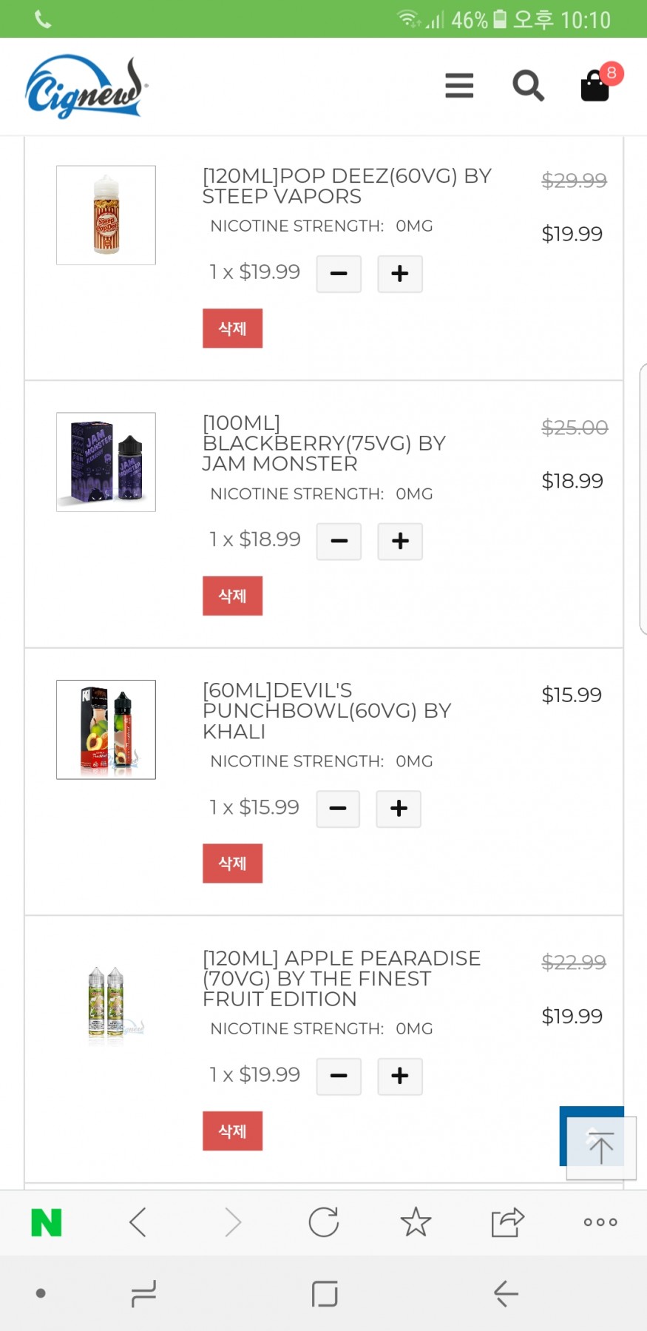647x1331 pixels.
Task: Go back in browser history
Action: [x=138, y=1222]
